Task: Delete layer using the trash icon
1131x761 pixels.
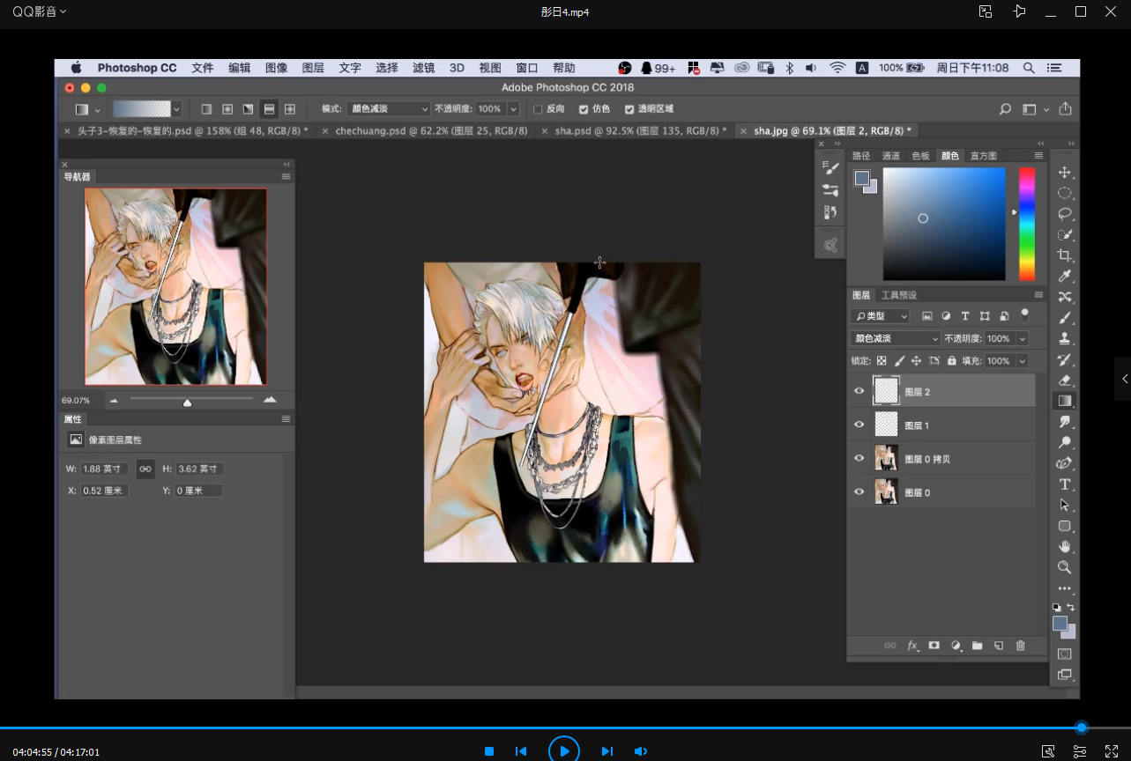Action: point(1020,646)
